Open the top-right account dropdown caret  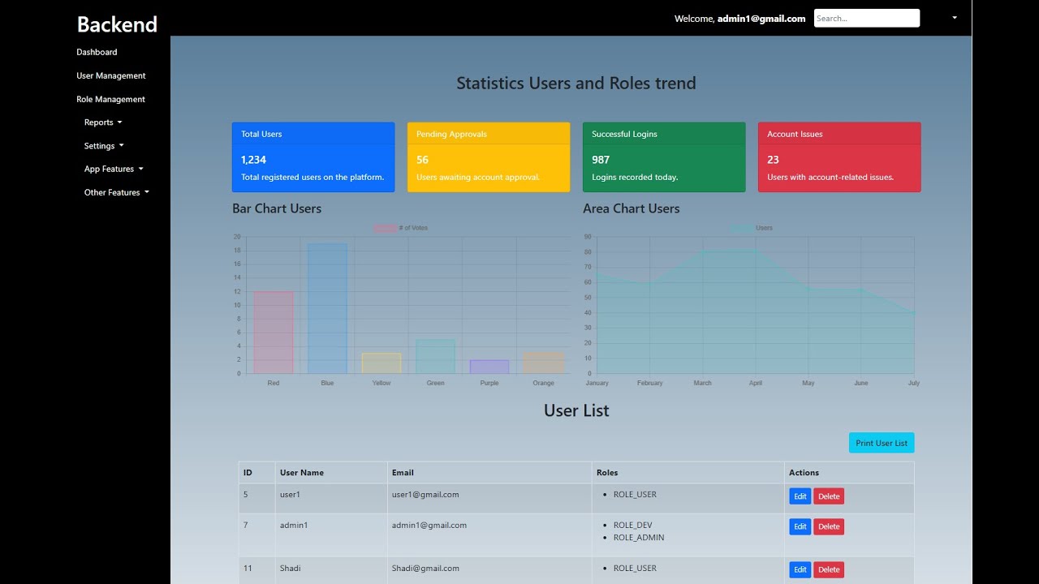coord(955,18)
